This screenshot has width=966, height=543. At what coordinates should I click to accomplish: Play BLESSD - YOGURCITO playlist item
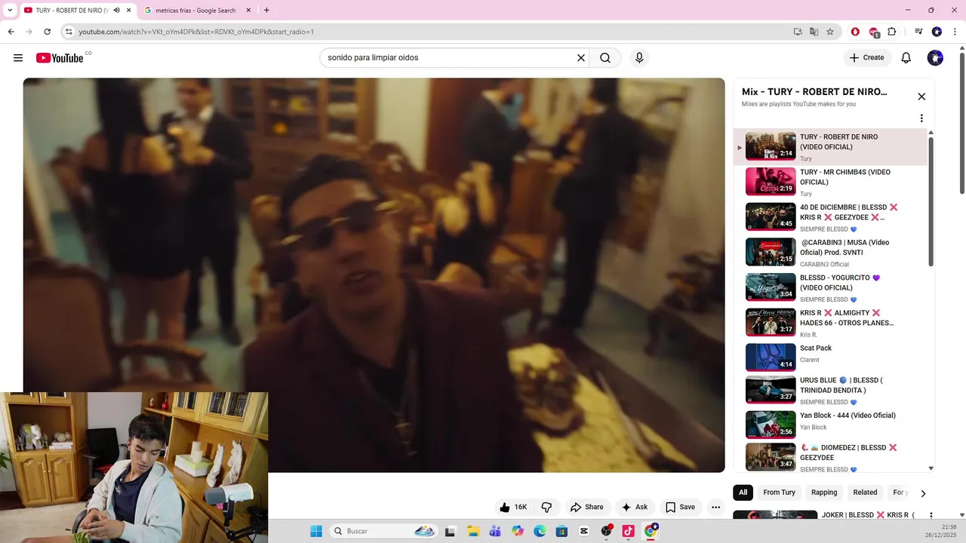tap(830, 287)
